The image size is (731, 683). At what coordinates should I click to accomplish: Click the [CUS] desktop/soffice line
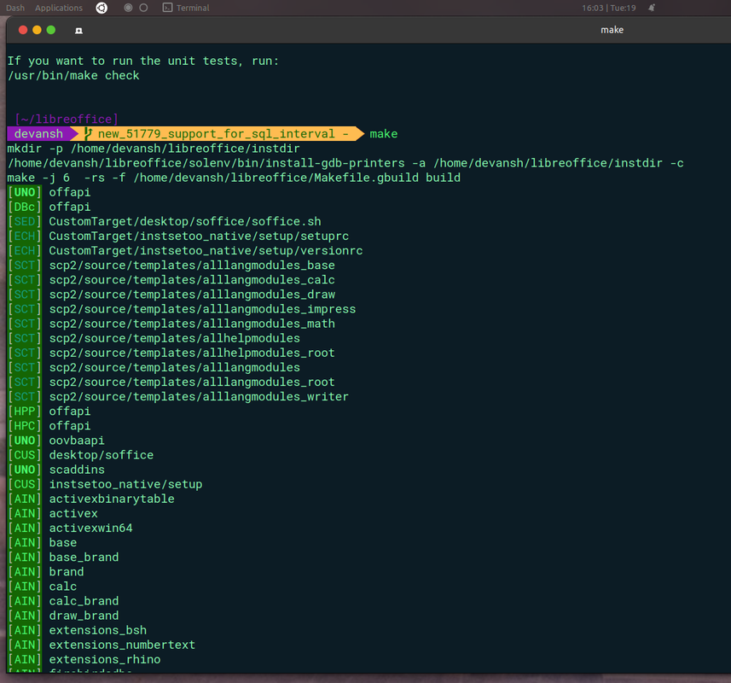[x=80, y=455]
